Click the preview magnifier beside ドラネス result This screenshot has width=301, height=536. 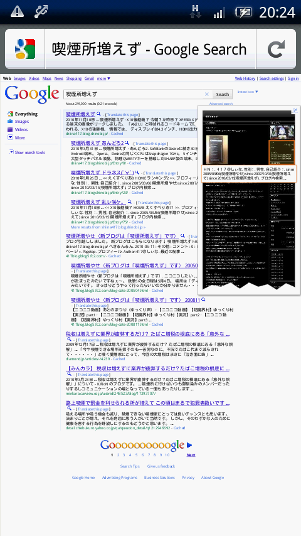coord(137,173)
